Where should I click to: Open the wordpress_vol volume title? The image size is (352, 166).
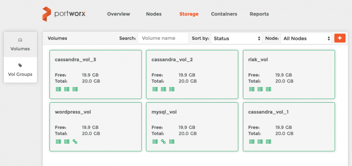pyautogui.click(x=73, y=112)
